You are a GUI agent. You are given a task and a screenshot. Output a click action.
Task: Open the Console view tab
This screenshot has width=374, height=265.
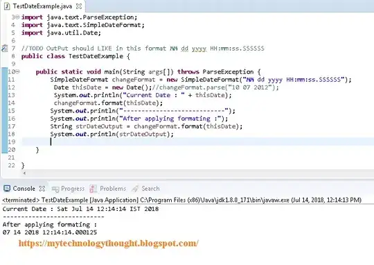[x=24, y=189]
